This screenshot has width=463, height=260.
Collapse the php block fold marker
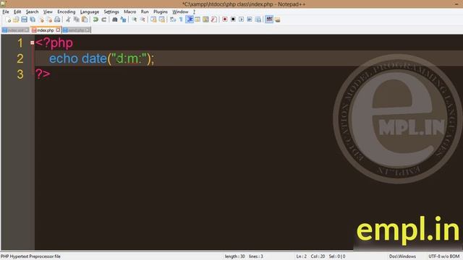(x=32, y=43)
